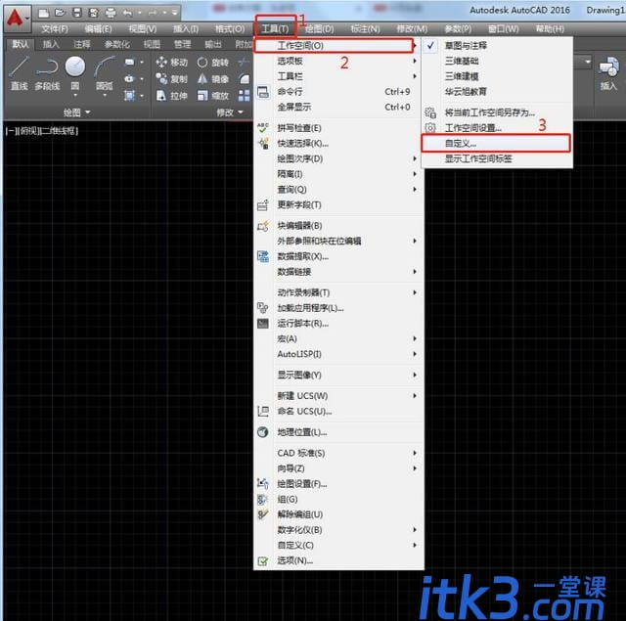Open the 编辑(E) menu
Image resolution: width=626 pixels, height=621 pixels.
pyautogui.click(x=98, y=28)
